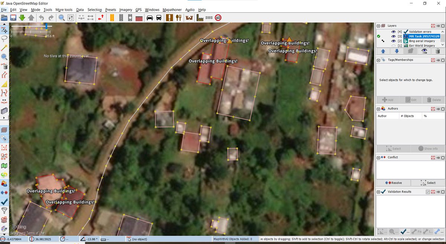Image resolution: width=446 pixels, height=244 pixels.
Task: Open the Imagery menu
Action: (126, 10)
